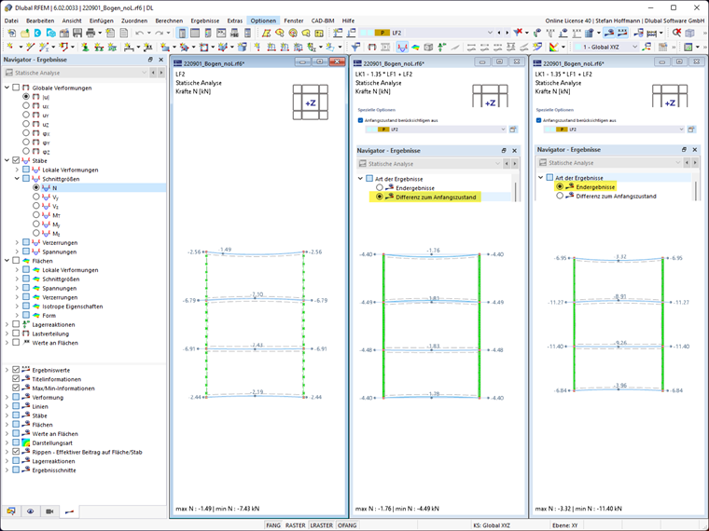
Task: Click the data tab icon at navigator bottom
Action: click(x=11, y=511)
